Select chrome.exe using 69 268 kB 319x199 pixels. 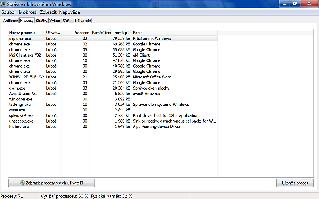click(x=113, y=44)
